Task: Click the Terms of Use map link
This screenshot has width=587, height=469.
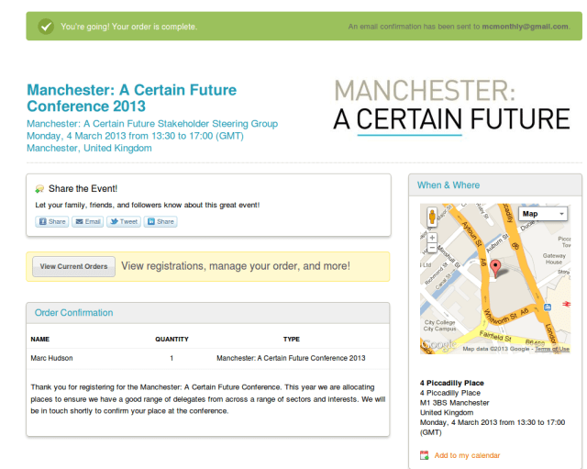Action: (552, 349)
